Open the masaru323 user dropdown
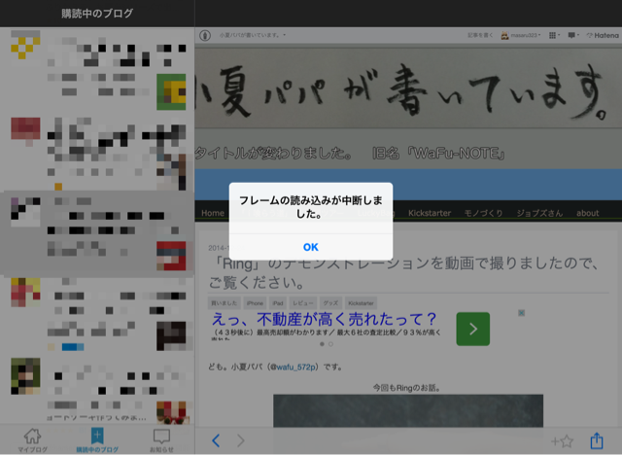 [x=521, y=35]
